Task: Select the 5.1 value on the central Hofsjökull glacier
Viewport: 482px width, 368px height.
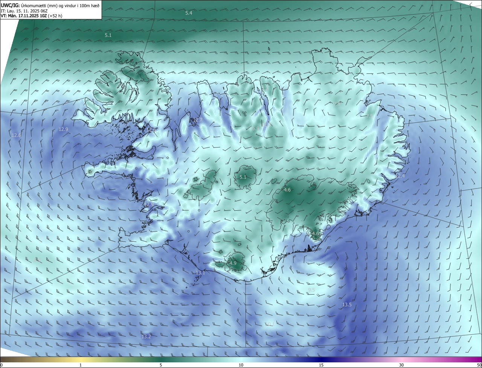Action: click(x=243, y=177)
